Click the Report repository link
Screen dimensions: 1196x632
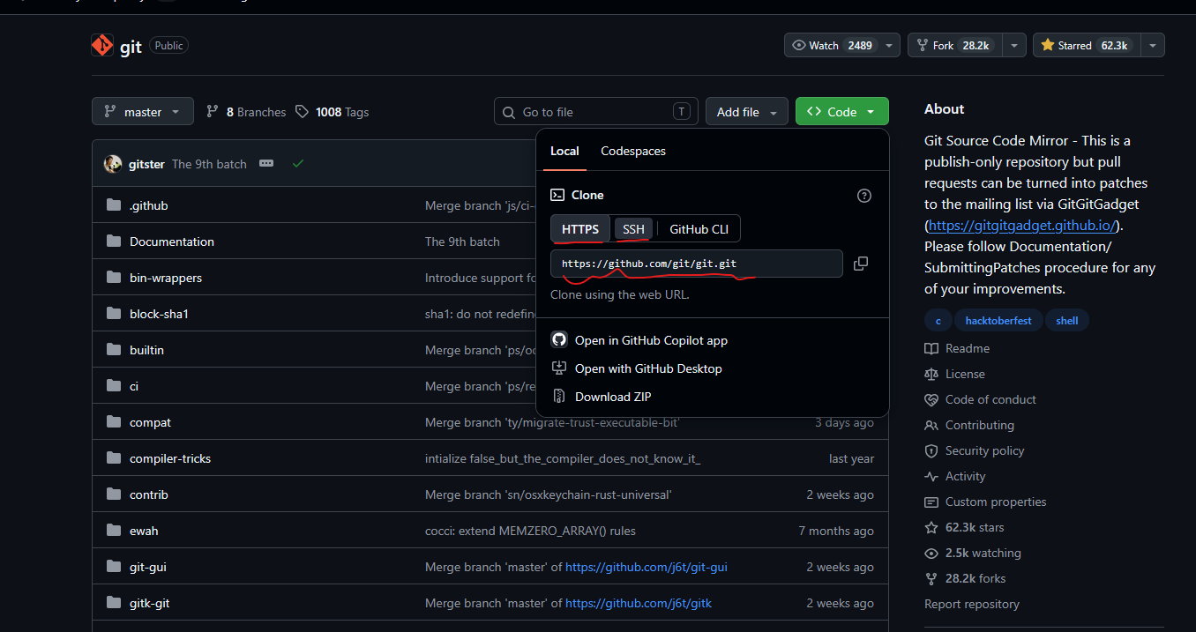[x=972, y=604]
